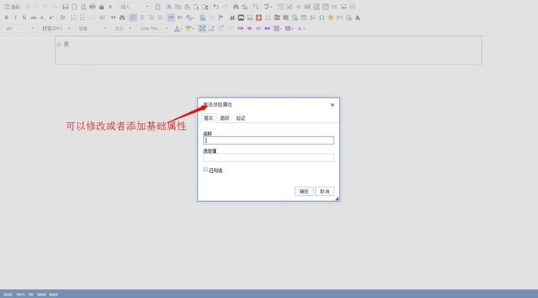Toggle Superscript formatting
This screenshot has width=538, height=298.
pos(51,18)
